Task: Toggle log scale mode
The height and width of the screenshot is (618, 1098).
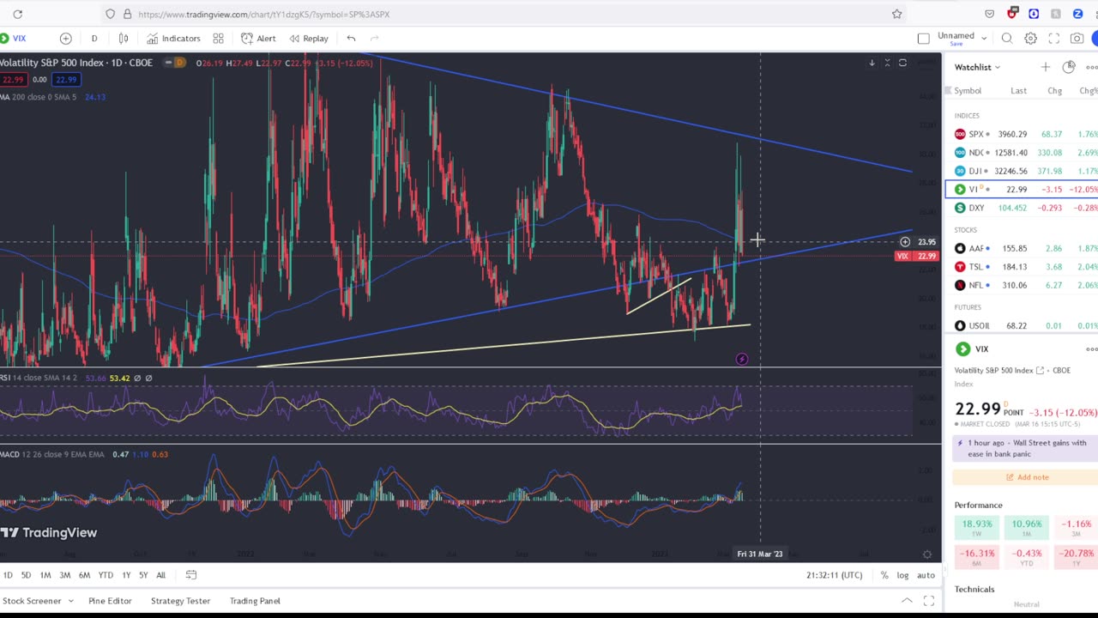Action: [902, 575]
